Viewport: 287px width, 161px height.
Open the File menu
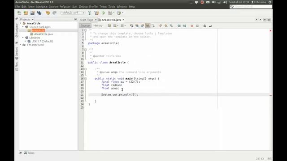[17, 7]
